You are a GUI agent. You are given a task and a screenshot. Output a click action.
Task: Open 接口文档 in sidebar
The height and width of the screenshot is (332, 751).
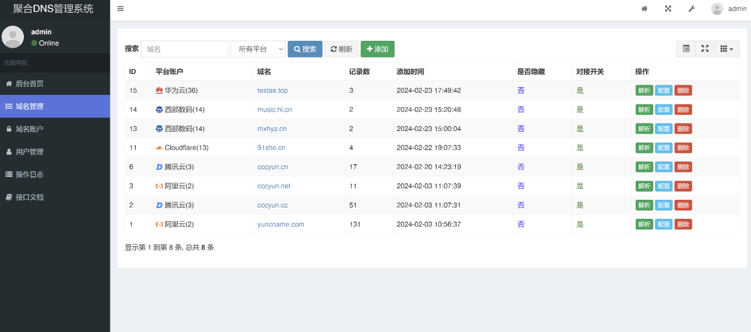tap(55, 197)
